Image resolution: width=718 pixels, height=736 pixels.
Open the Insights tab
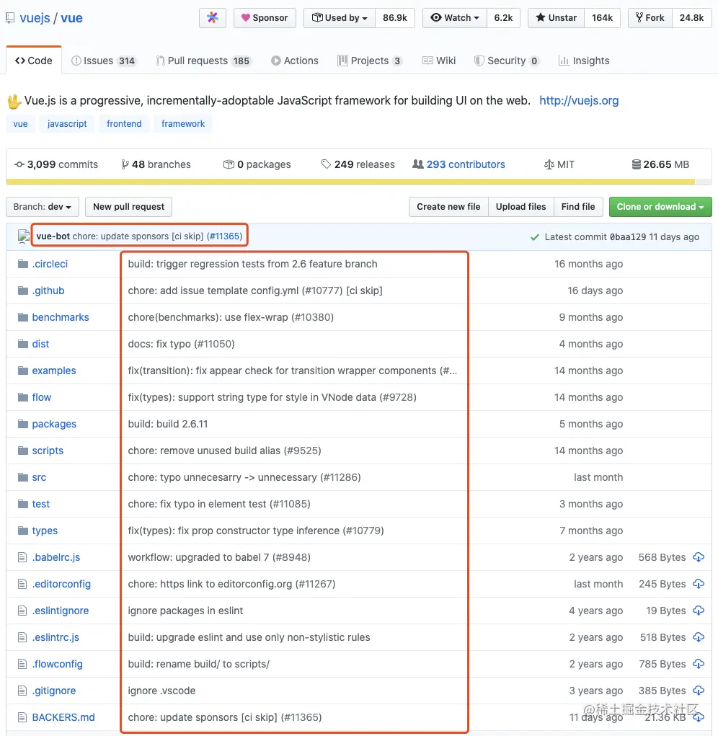click(584, 61)
